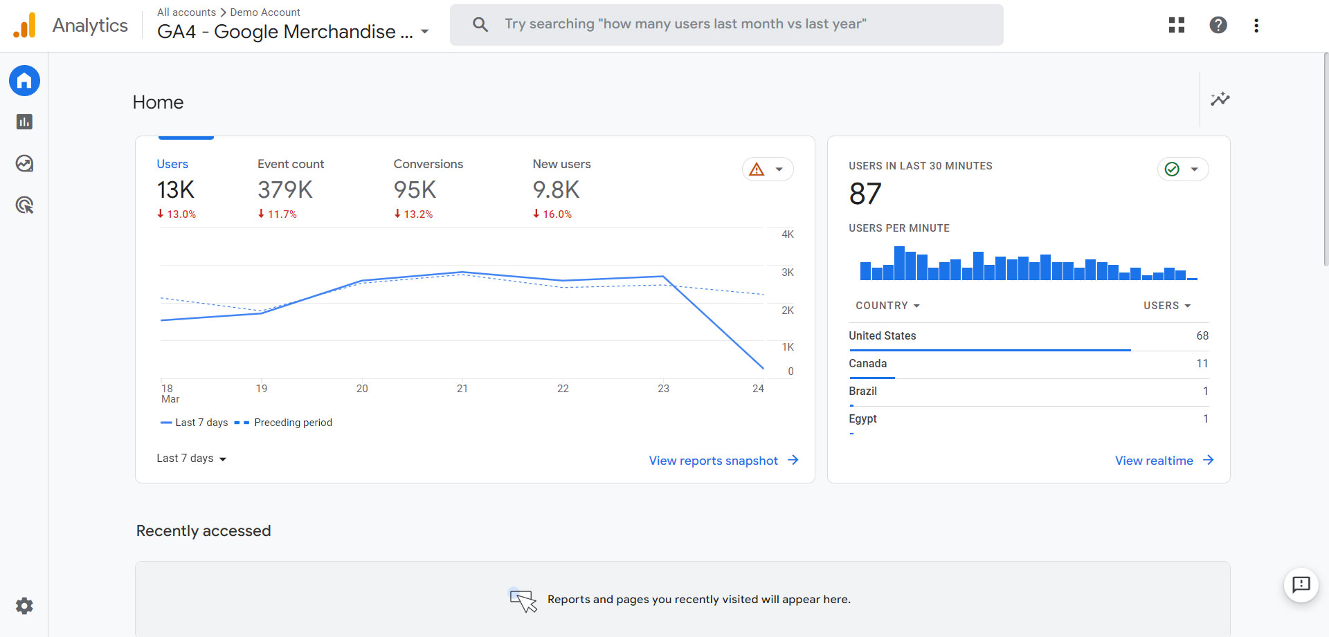Viewport: 1329px width, 637px height.
Task: Open the COUNTRY dimension dropdown
Action: [x=887, y=306]
